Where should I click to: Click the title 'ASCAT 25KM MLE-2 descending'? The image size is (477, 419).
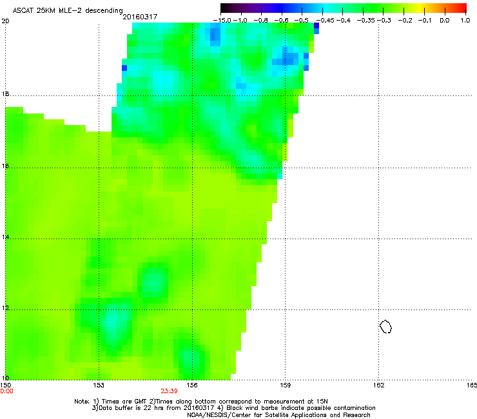[x=68, y=10]
